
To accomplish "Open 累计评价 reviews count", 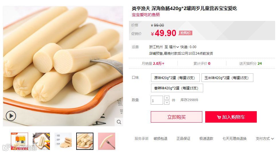I will [202, 63].
